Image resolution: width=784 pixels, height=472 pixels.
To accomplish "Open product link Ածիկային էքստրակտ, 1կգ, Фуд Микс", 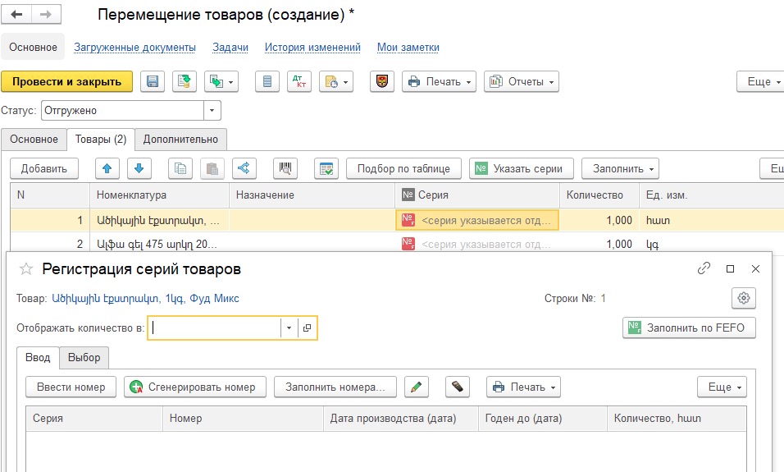I will tap(145, 299).
